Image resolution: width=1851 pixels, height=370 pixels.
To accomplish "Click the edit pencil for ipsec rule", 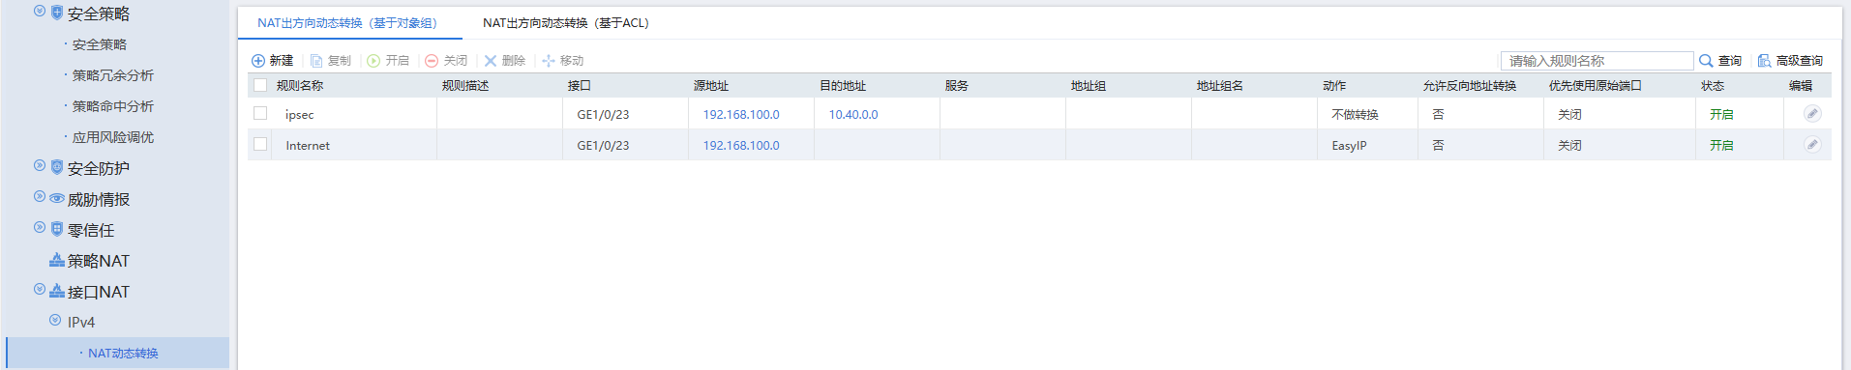I will (x=1812, y=114).
